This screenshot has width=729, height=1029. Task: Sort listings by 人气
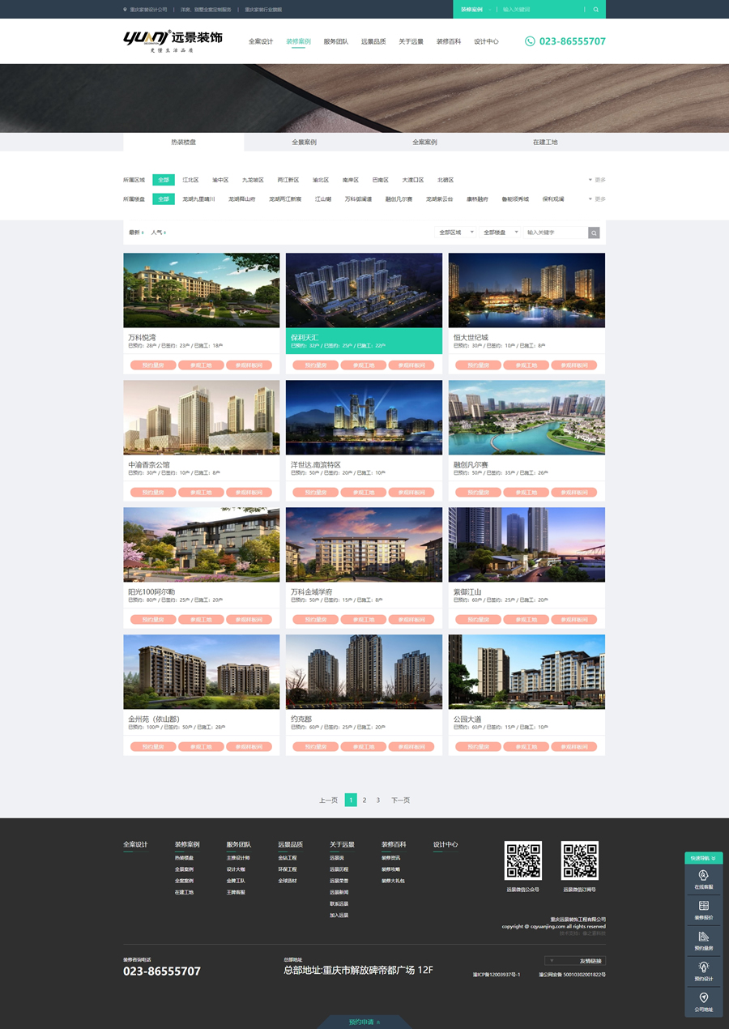(157, 233)
